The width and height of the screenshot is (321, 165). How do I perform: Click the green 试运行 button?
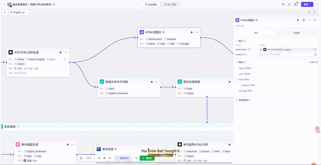[x=147, y=158]
